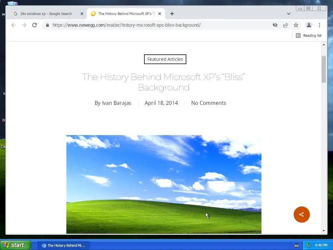Click the April 18, 2014 date
The image size is (333, 250).
(161, 103)
